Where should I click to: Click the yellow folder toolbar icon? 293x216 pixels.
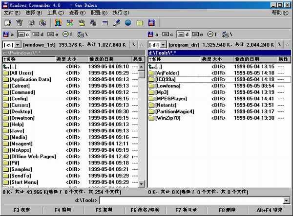(140, 23)
